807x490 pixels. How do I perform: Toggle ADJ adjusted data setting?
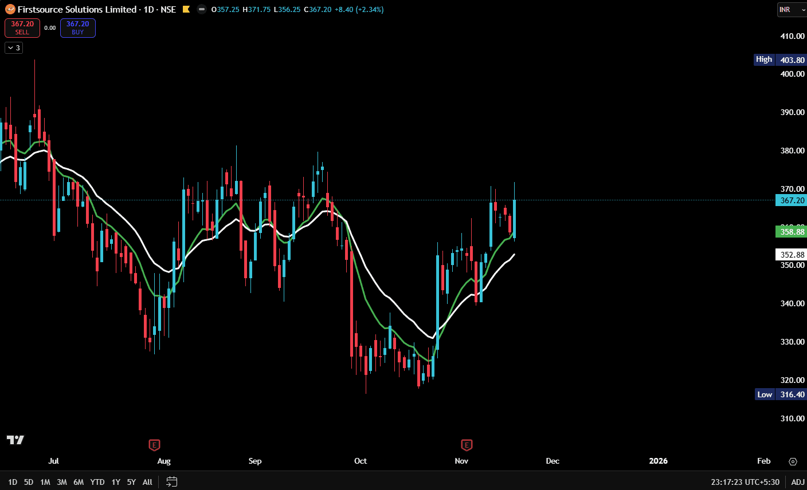798,482
